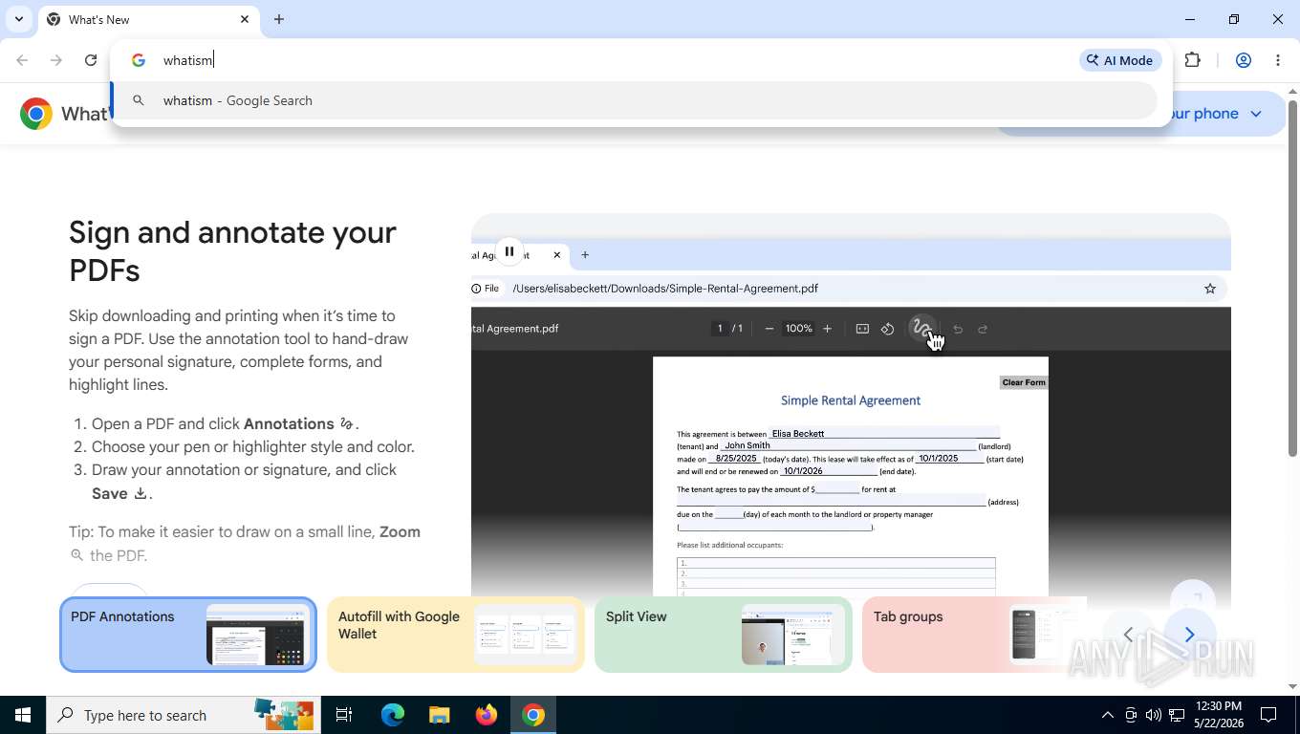Click the Google icon in the address bar
Viewport: 1300px width, 734px height.
(x=139, y=60)
